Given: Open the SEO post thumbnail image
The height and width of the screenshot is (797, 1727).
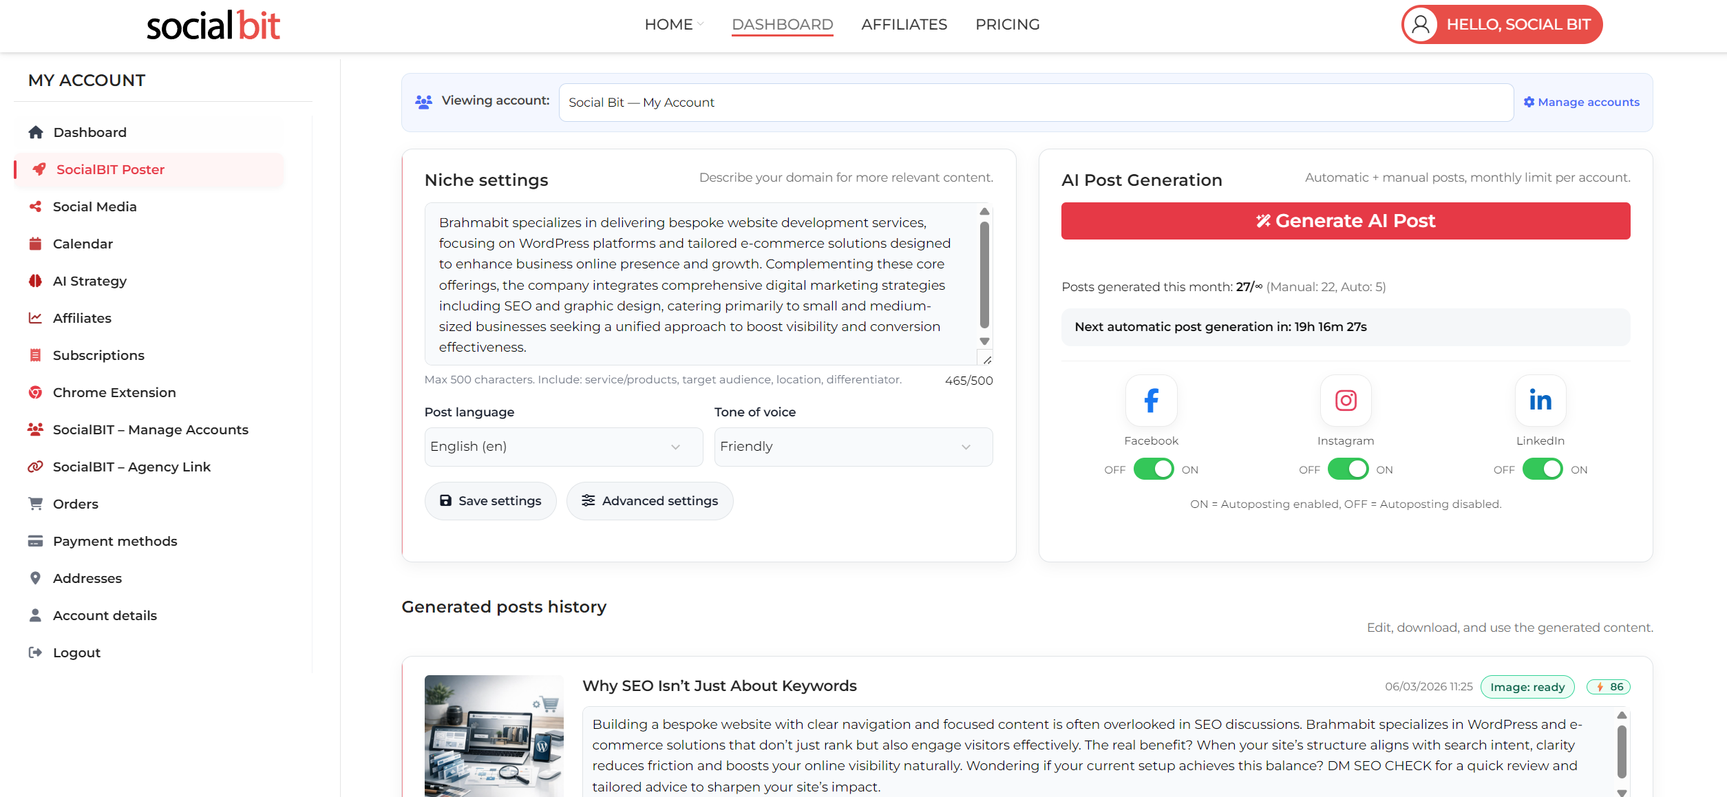Looking at the screenshot, I should coord(494,736).
